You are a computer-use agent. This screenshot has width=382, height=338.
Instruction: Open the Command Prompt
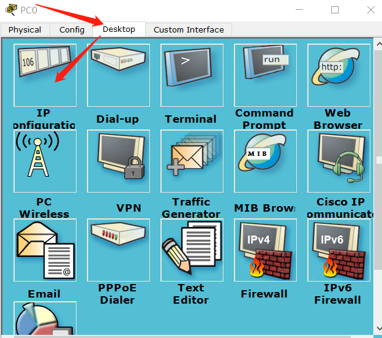tap(265, 75)
